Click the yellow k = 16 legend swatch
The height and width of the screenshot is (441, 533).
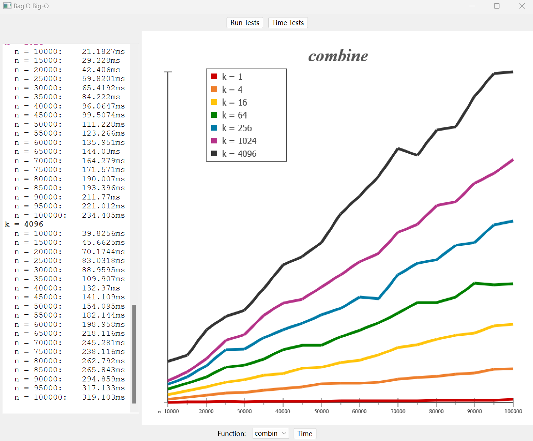214,102
